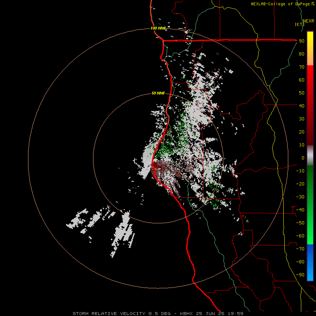Click the NEXR label above the color scale

309,21
